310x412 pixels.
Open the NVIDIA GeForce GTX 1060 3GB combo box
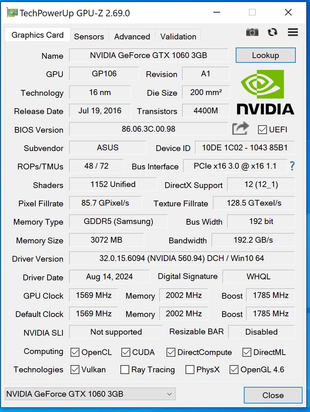pos(90,394)
